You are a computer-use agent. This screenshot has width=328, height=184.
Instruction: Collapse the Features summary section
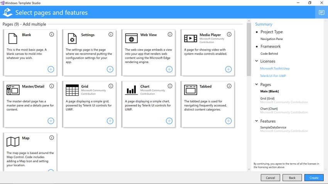click(x=257, y=121)
